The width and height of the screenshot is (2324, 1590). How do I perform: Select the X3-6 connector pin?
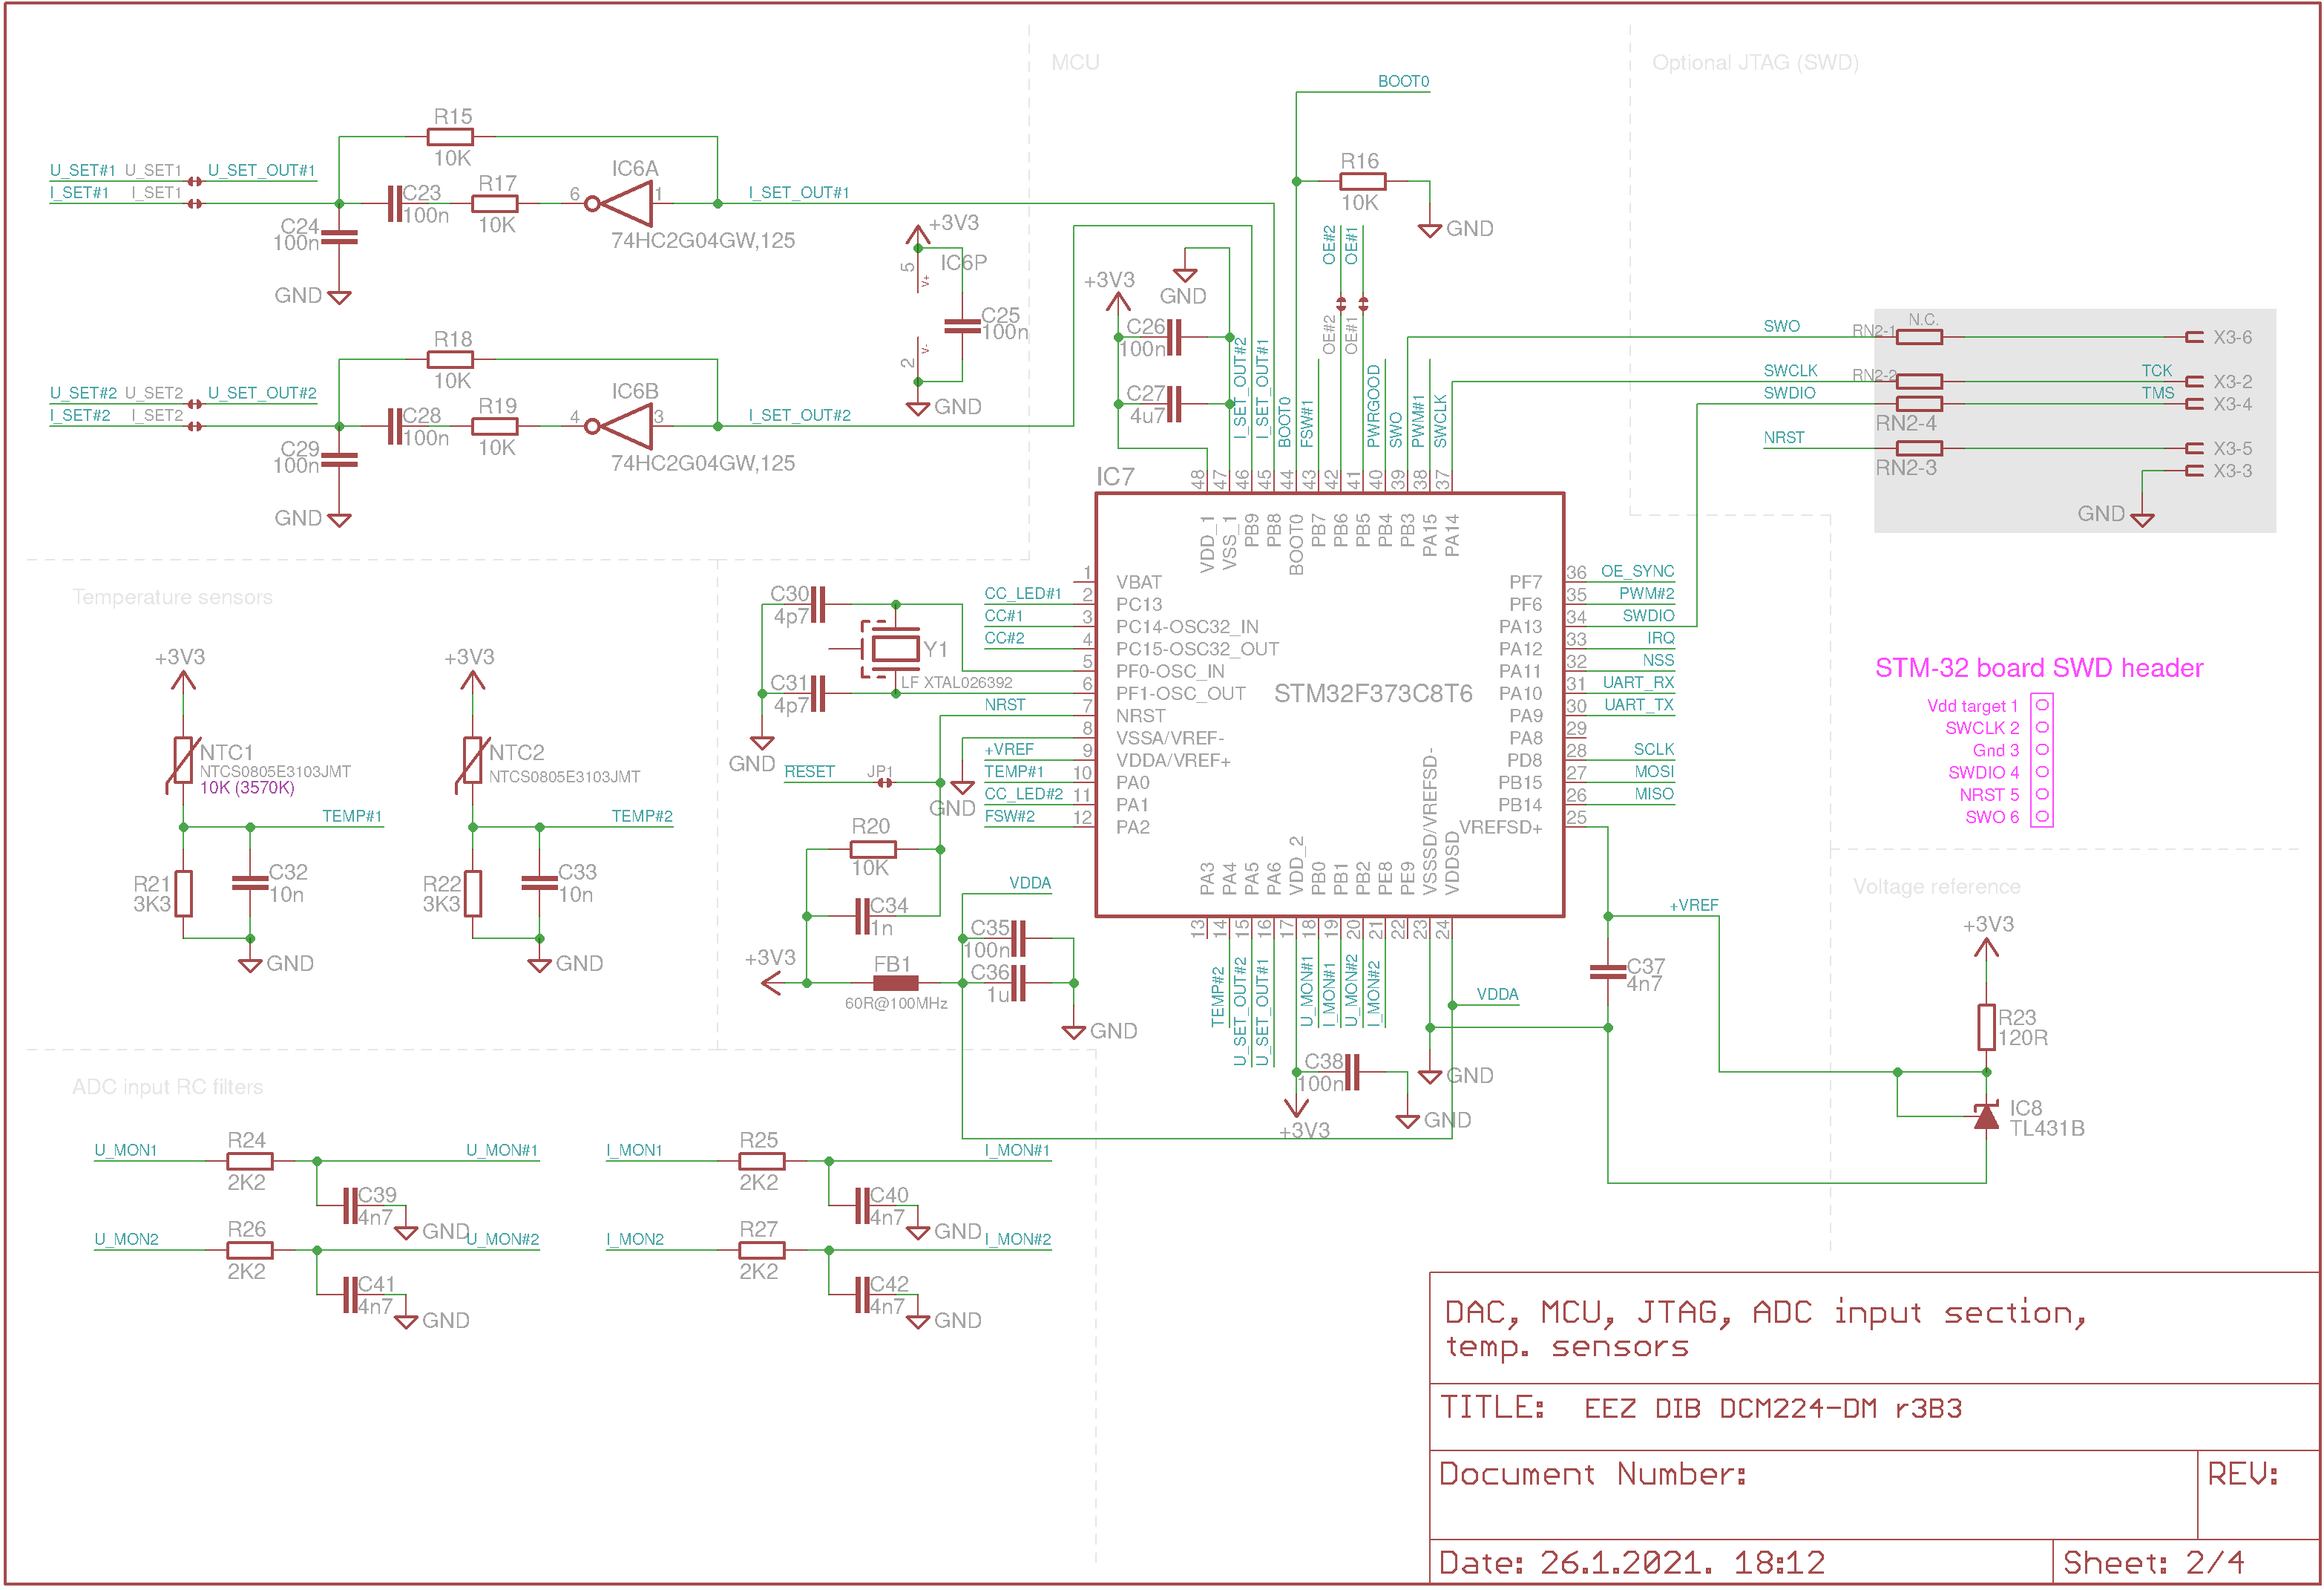point(2195,337)
